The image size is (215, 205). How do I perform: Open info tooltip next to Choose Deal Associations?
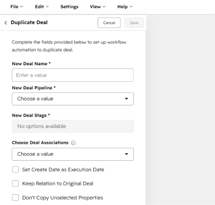73,143
